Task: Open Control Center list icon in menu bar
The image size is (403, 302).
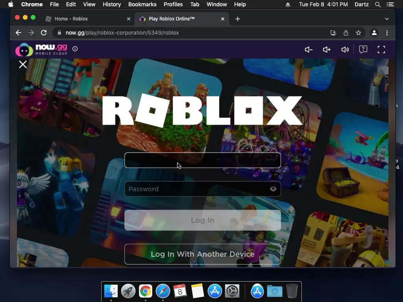Action: (x=390, y=4)
